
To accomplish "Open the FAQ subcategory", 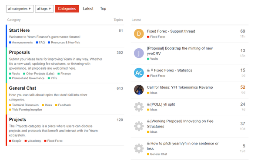I will click(40, 43).
